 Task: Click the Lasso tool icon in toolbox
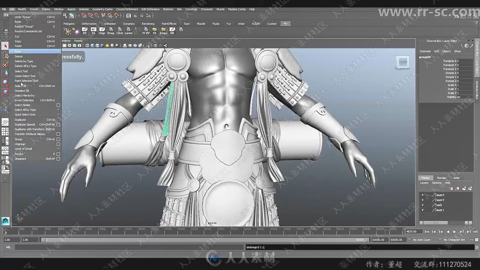[5, 55]
